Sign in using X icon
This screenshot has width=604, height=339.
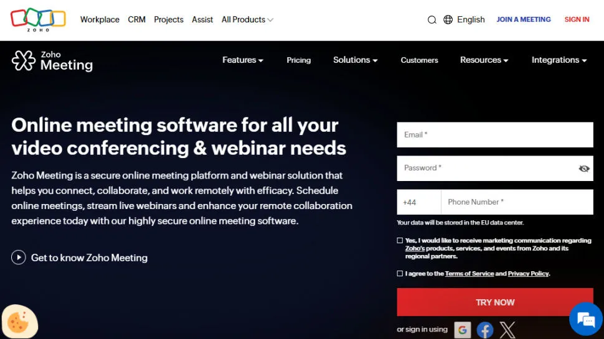[x=507, y=330]
